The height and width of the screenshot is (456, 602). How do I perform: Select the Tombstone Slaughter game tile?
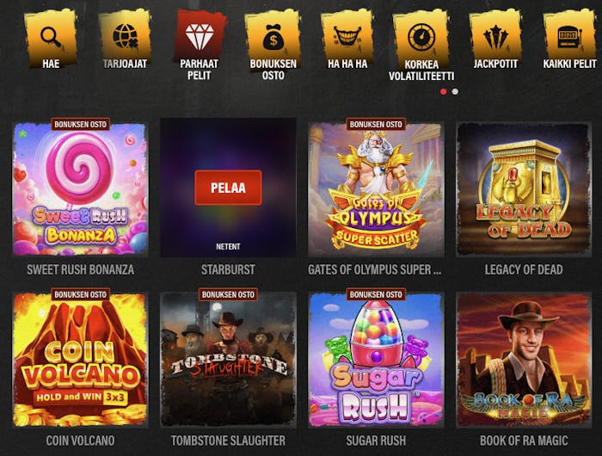[x=228, y=360]
